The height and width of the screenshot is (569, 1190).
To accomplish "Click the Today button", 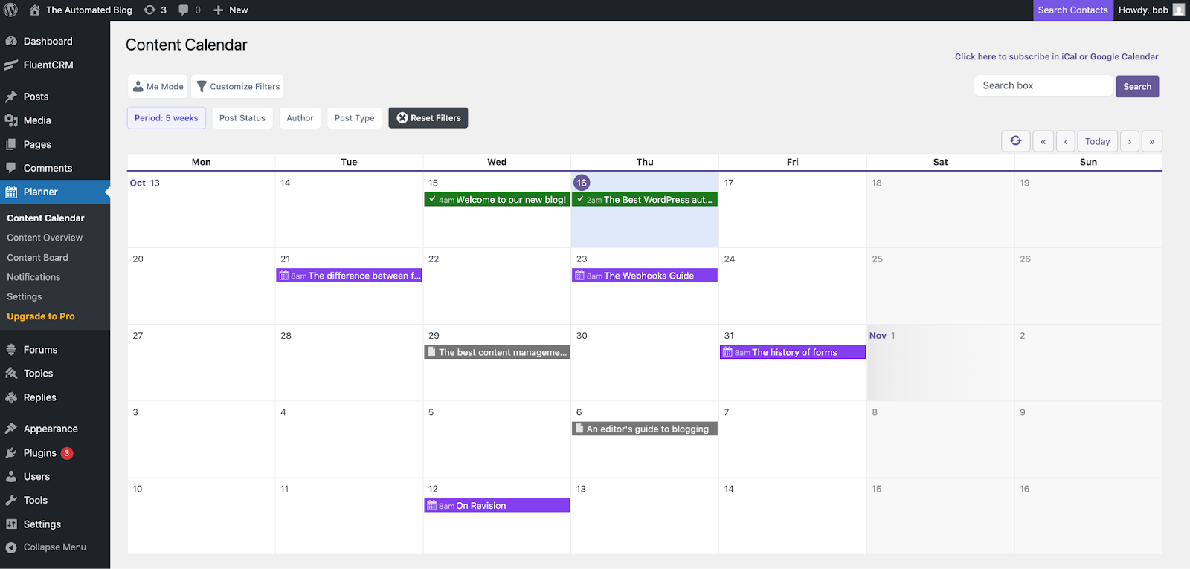I will (x=1097, y=141).
